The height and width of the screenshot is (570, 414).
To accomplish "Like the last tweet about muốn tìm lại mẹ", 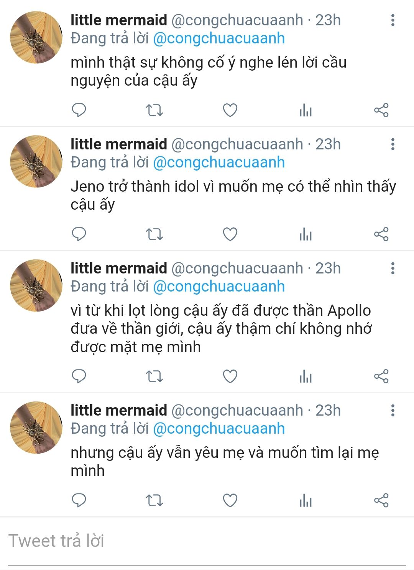I will (230, 500).
